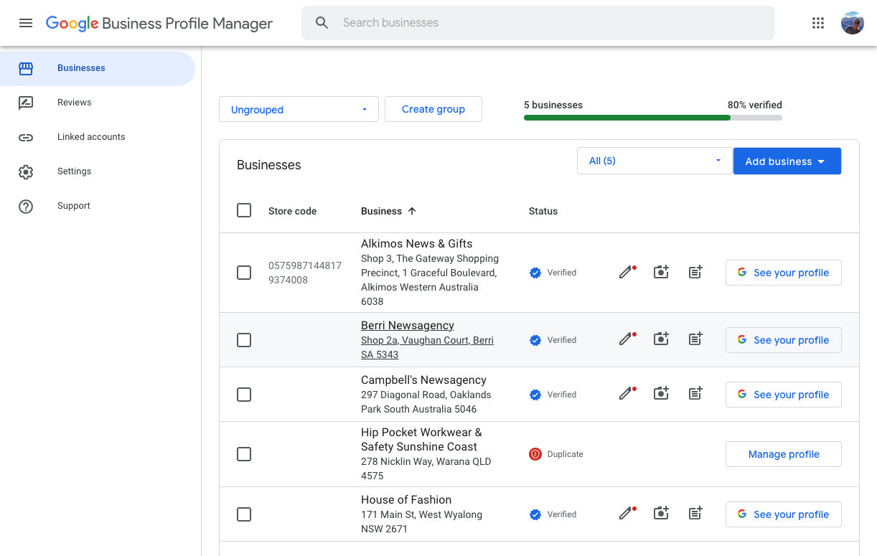See your profile for Alkimos News & Gifts
The image size is (877, 556).
[784, 273]
